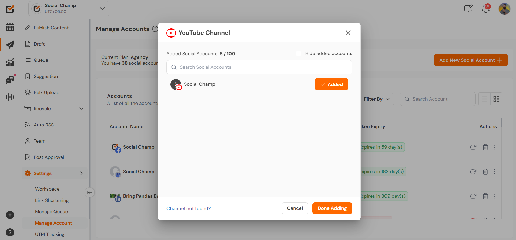Open Manage Queue settings

coord(51,212)
